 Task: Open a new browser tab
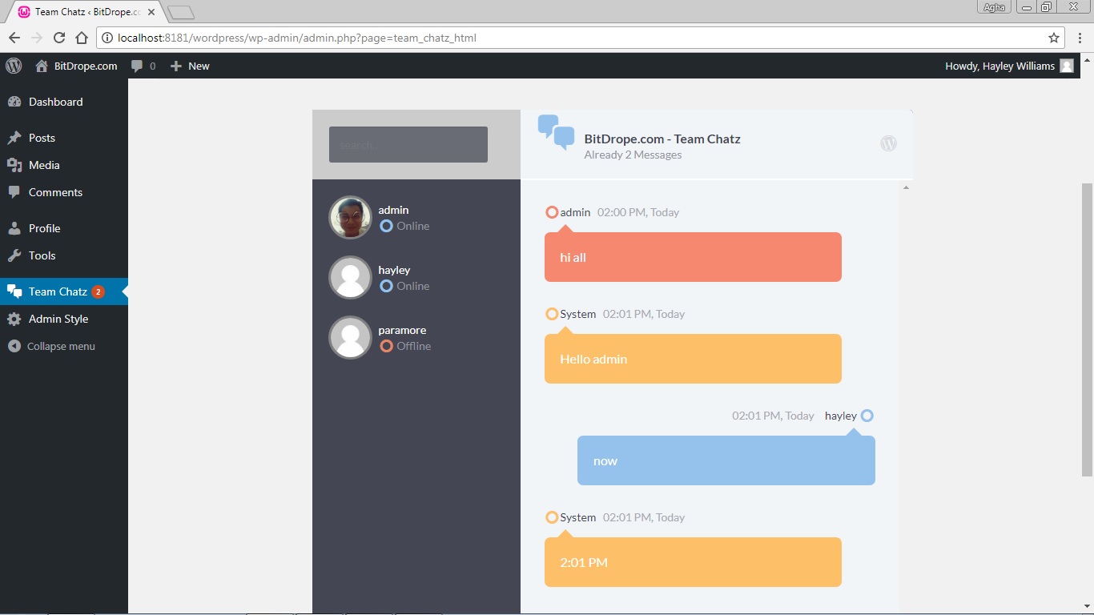pos(181,12)
